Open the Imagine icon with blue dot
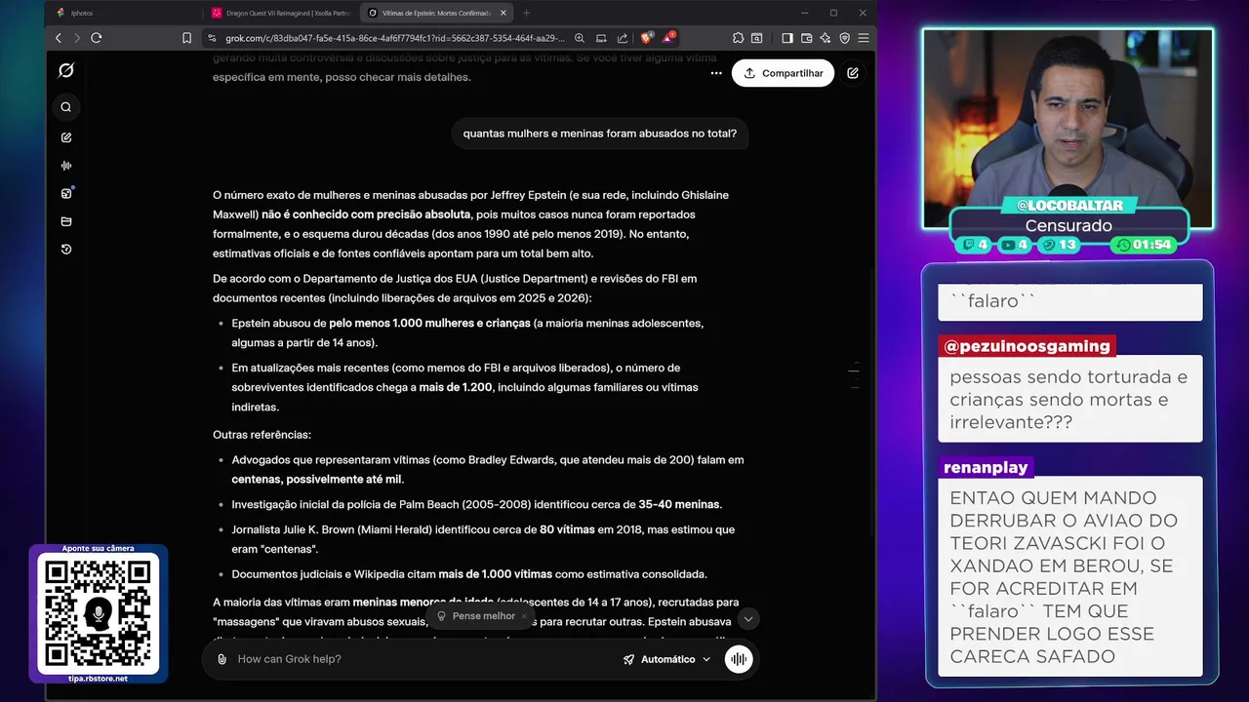This screenshot has width=1249, height=702. (x=66, y=193)
